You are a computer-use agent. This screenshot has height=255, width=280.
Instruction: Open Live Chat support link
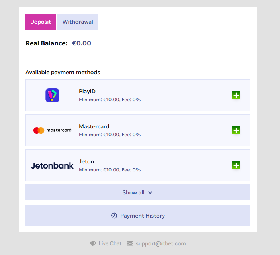click(x=110, y=243)
